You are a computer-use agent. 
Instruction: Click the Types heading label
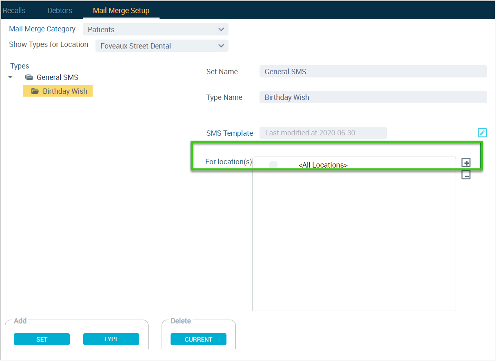click(x=20, y=66)
